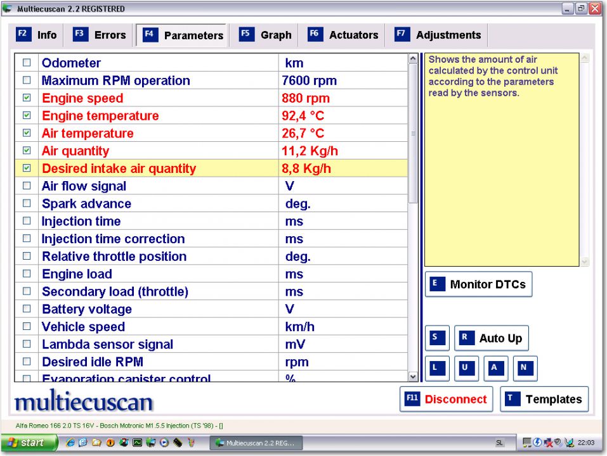The image size is (607, 456).
Task: Open the Windows start menu
Action: (29, 443)
